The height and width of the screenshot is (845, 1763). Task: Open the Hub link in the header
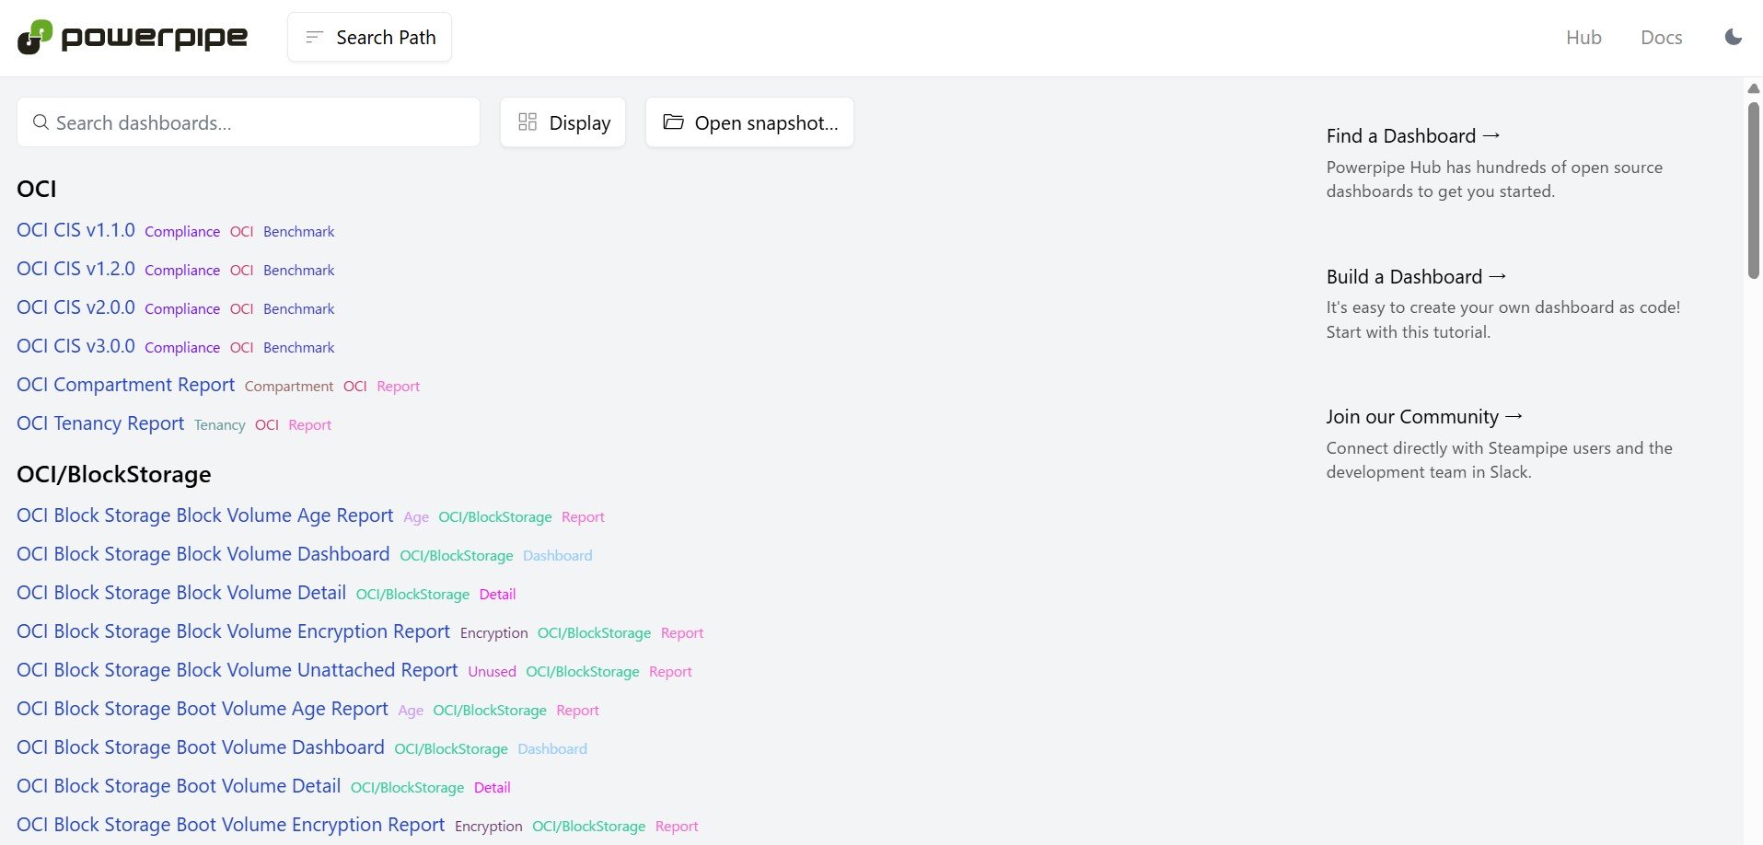tap(1583, 38)
